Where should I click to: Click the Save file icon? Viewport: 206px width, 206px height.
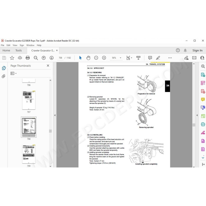click(4, 58)
